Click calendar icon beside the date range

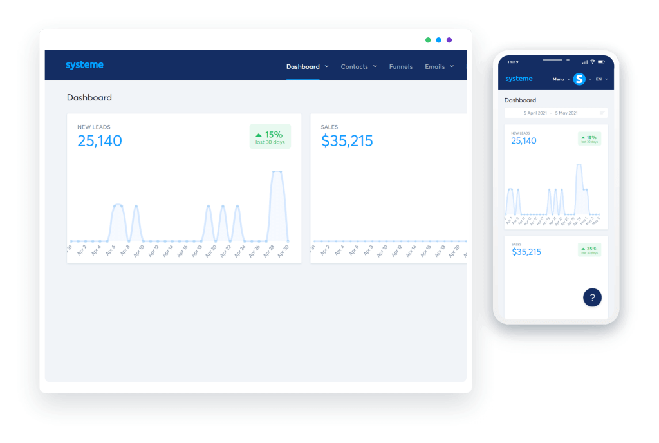tap(602, 113)
